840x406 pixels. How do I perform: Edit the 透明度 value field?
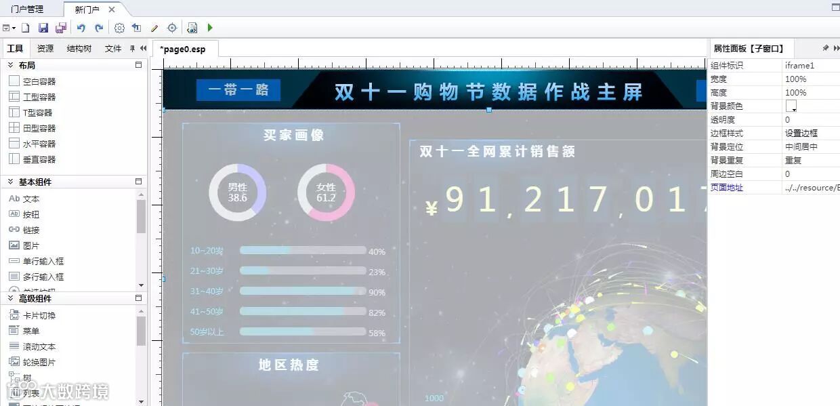click(811, 120)
